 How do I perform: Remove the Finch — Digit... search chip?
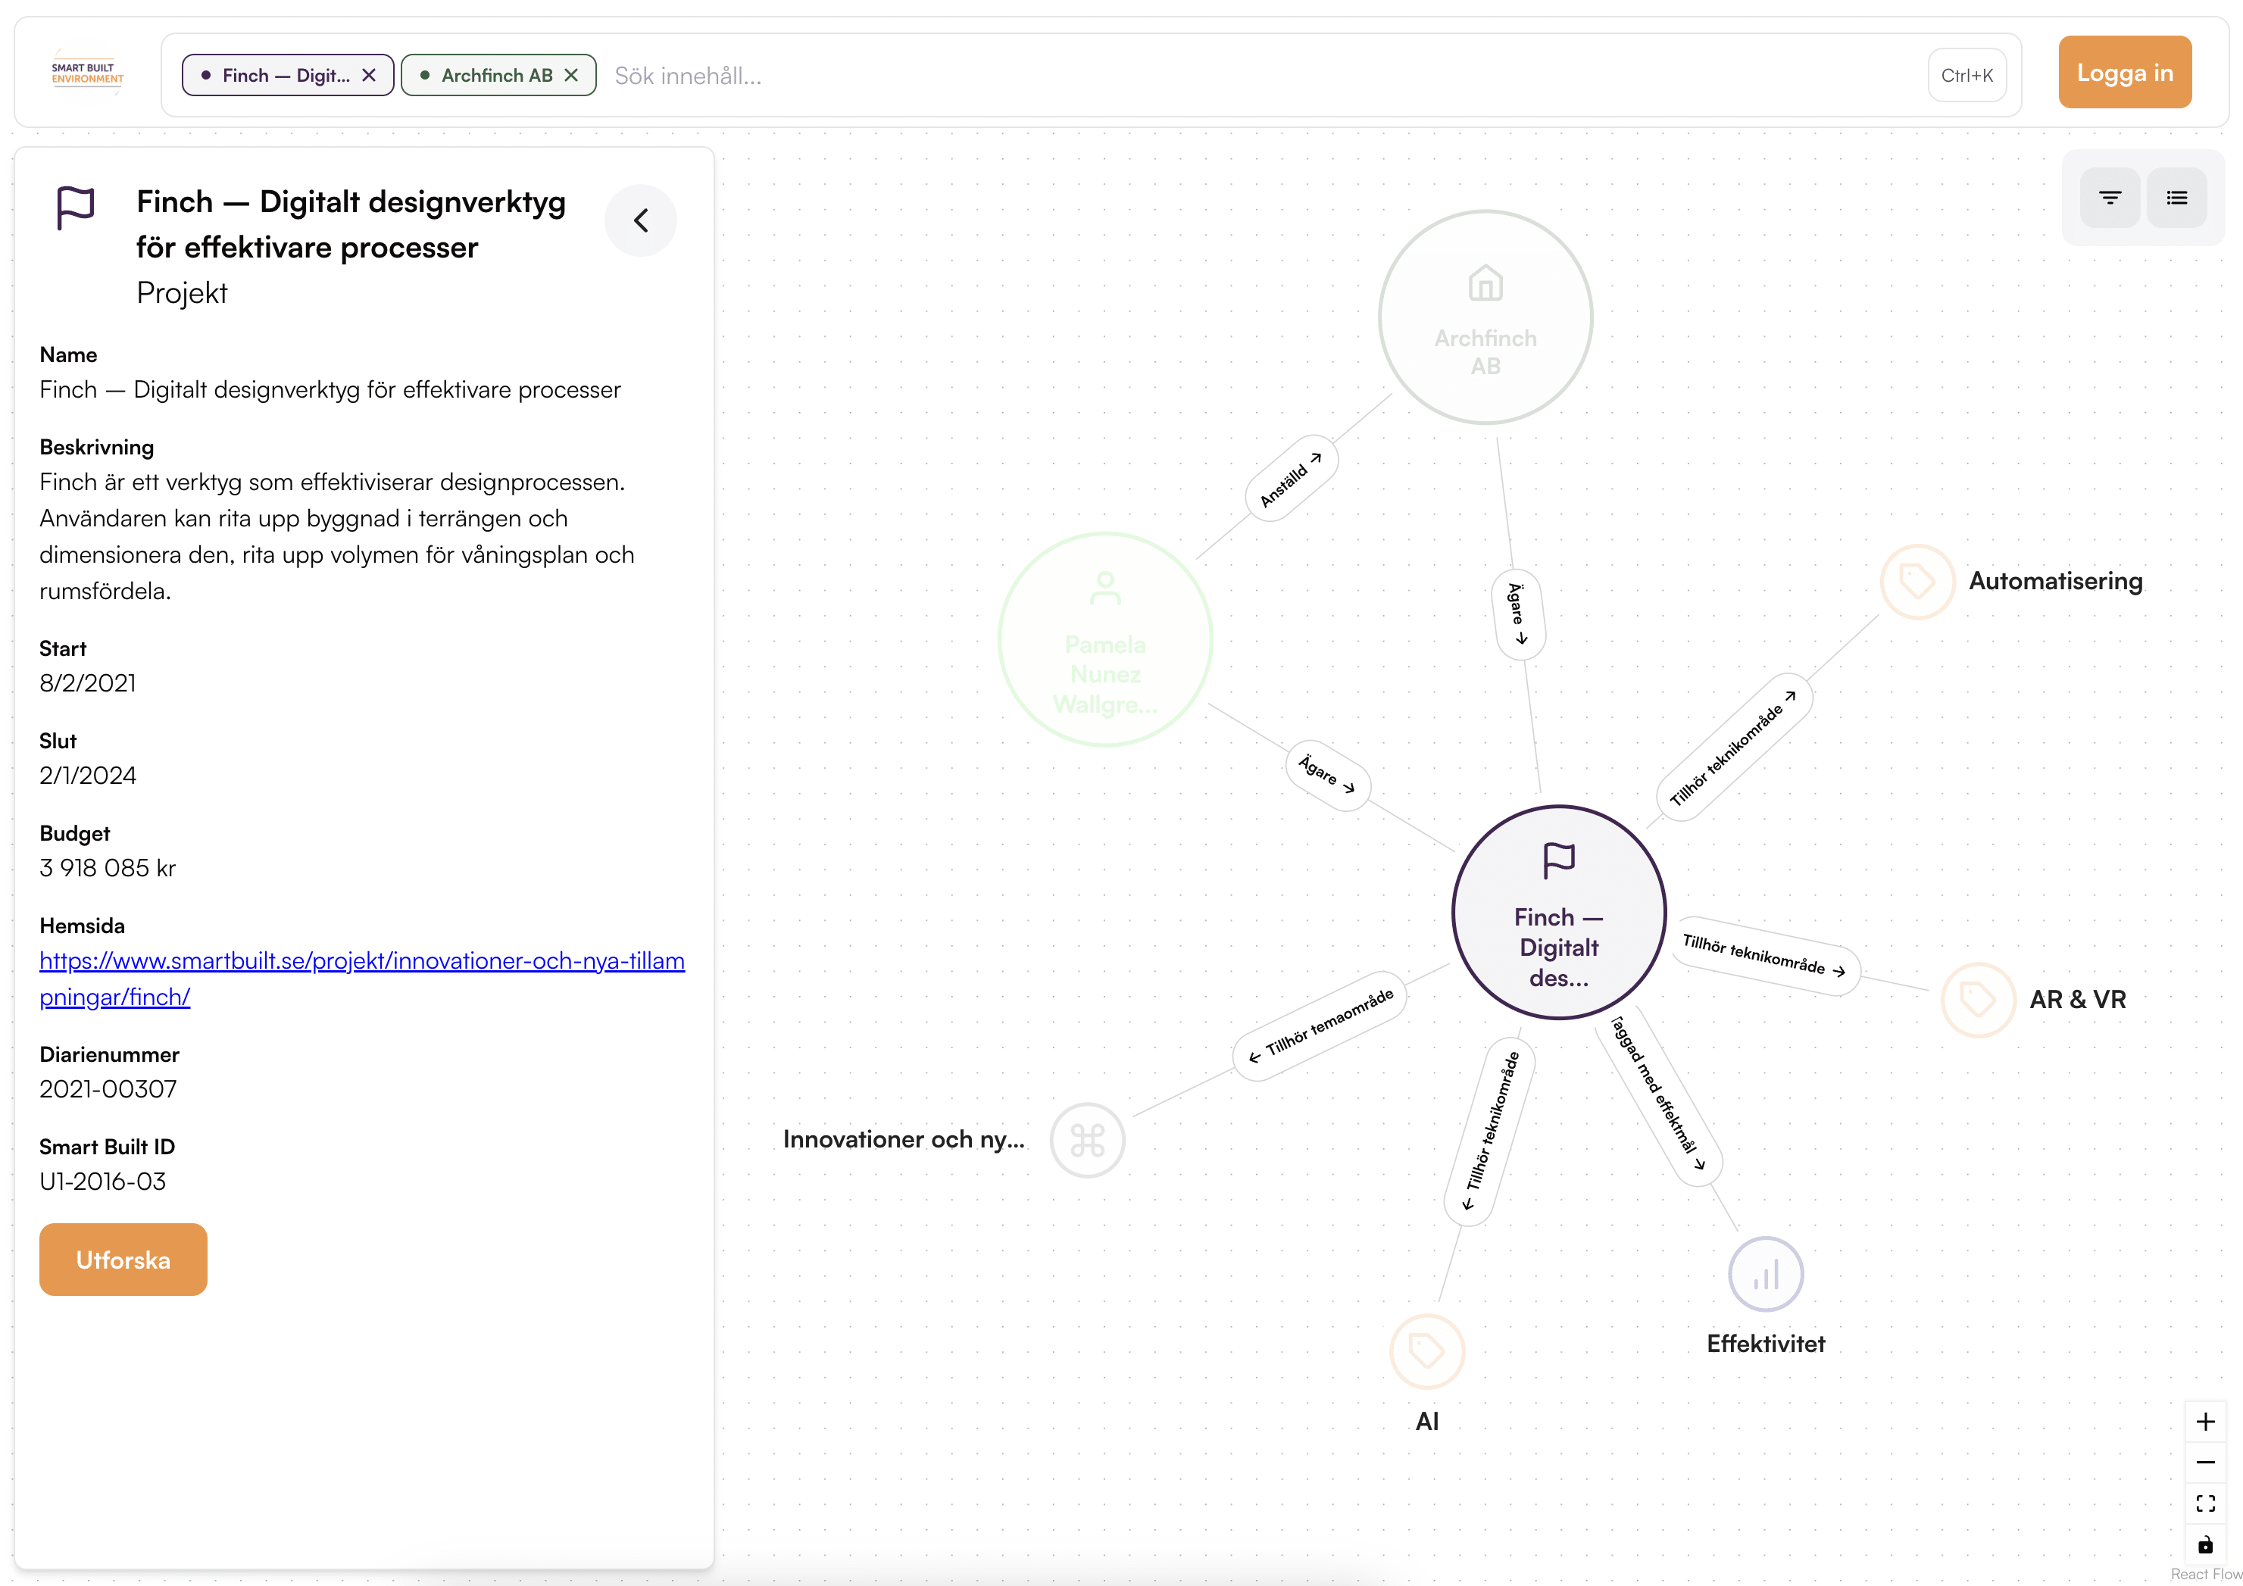(x=369, y=75)
